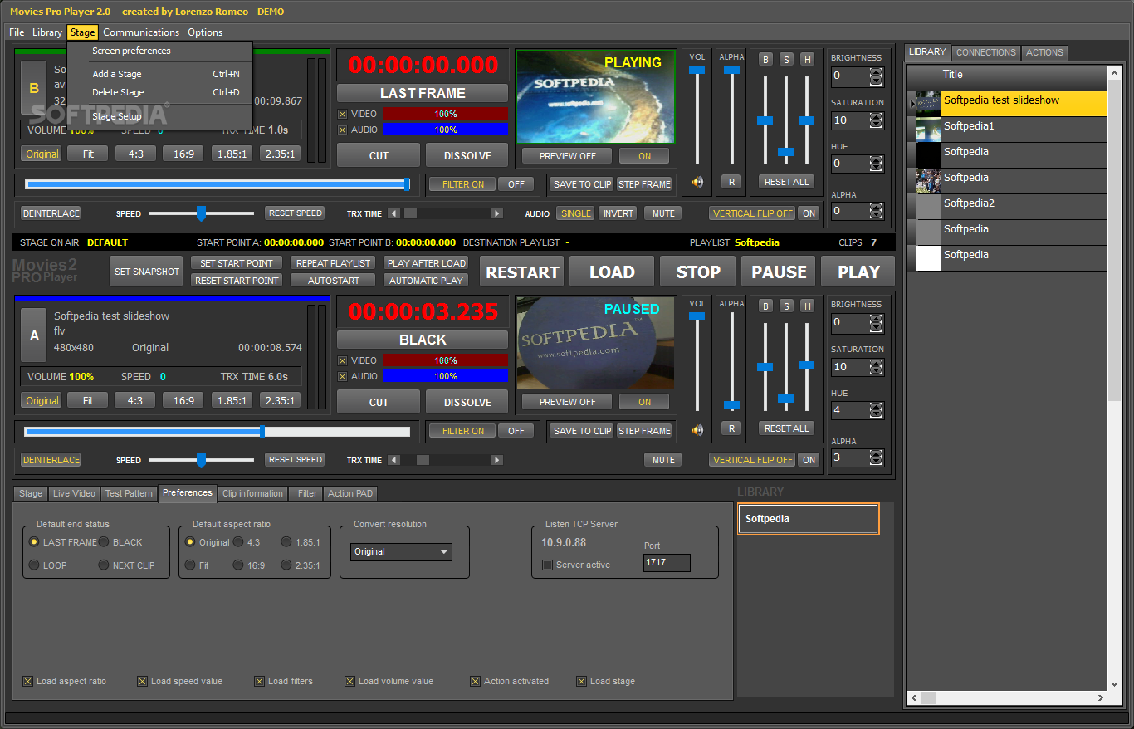
Task: Click deck A's ALPHA spinner arrows
Action: 876,457
